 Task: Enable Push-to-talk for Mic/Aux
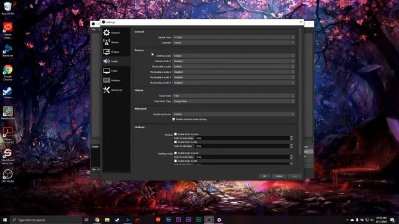point(176,142)
